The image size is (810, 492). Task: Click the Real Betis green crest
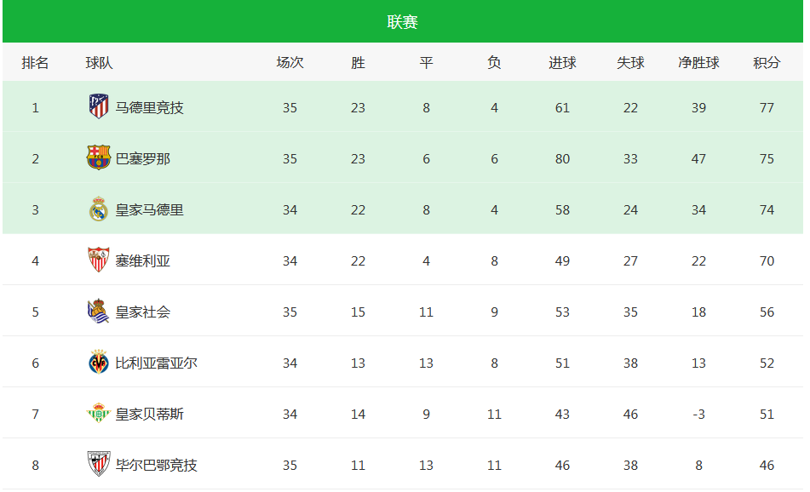tap(98, 413)
